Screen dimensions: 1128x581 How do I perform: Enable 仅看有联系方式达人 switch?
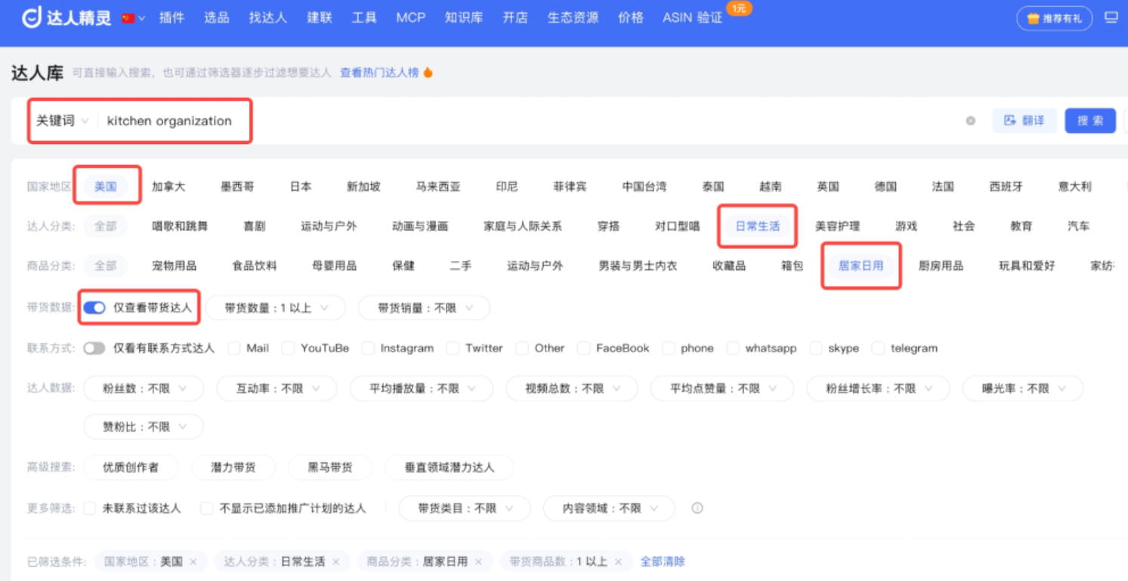[x=94, y=348]
